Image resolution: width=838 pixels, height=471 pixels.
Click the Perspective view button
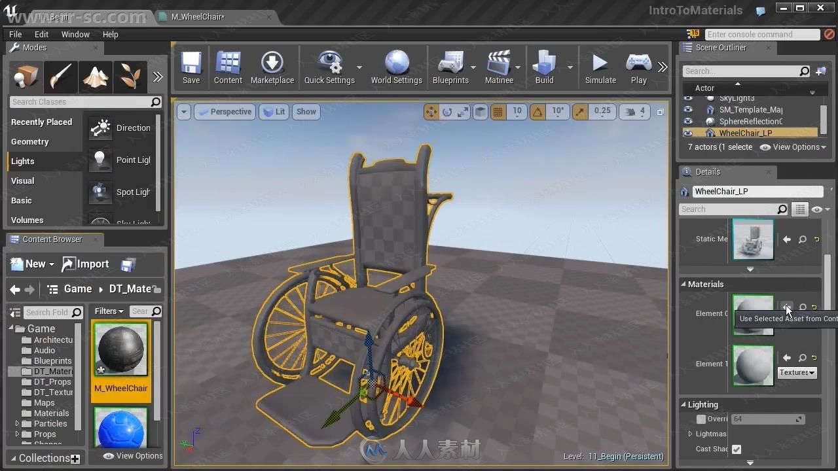click(x=224, y=112)
